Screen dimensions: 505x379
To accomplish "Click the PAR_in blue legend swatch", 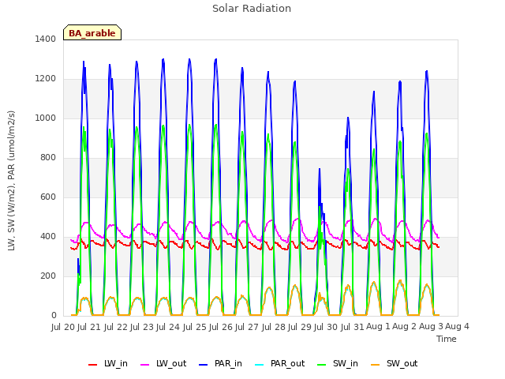I will [x=203, y=365].
